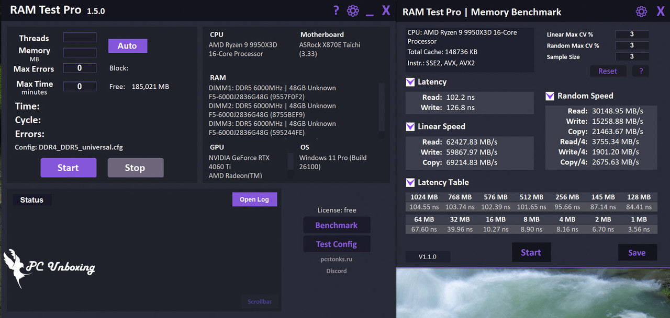Viewport: 670px width, 318px height.
Task: Click the Scrollbar control in Status panel
Action: tap(260, 302)
